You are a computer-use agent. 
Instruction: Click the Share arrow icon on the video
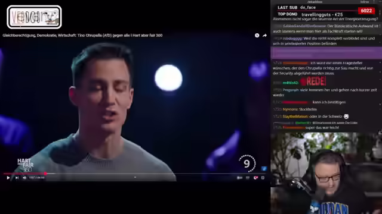point(264,36)
